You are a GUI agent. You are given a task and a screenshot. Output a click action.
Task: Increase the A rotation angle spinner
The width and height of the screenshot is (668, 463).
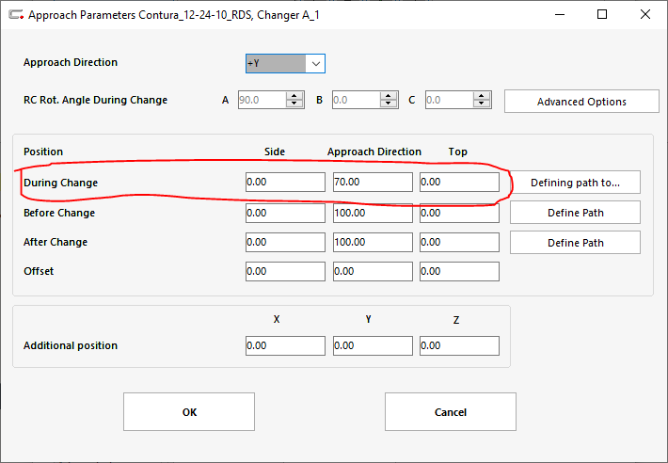click(295, 96)
